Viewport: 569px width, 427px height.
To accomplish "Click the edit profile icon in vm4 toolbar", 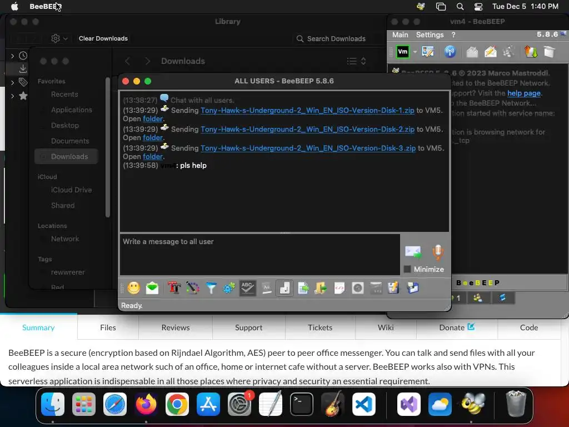I will click(428, 52).
